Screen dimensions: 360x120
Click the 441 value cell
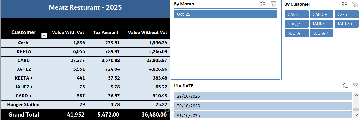pyautogui.click(x=68, y=78)
